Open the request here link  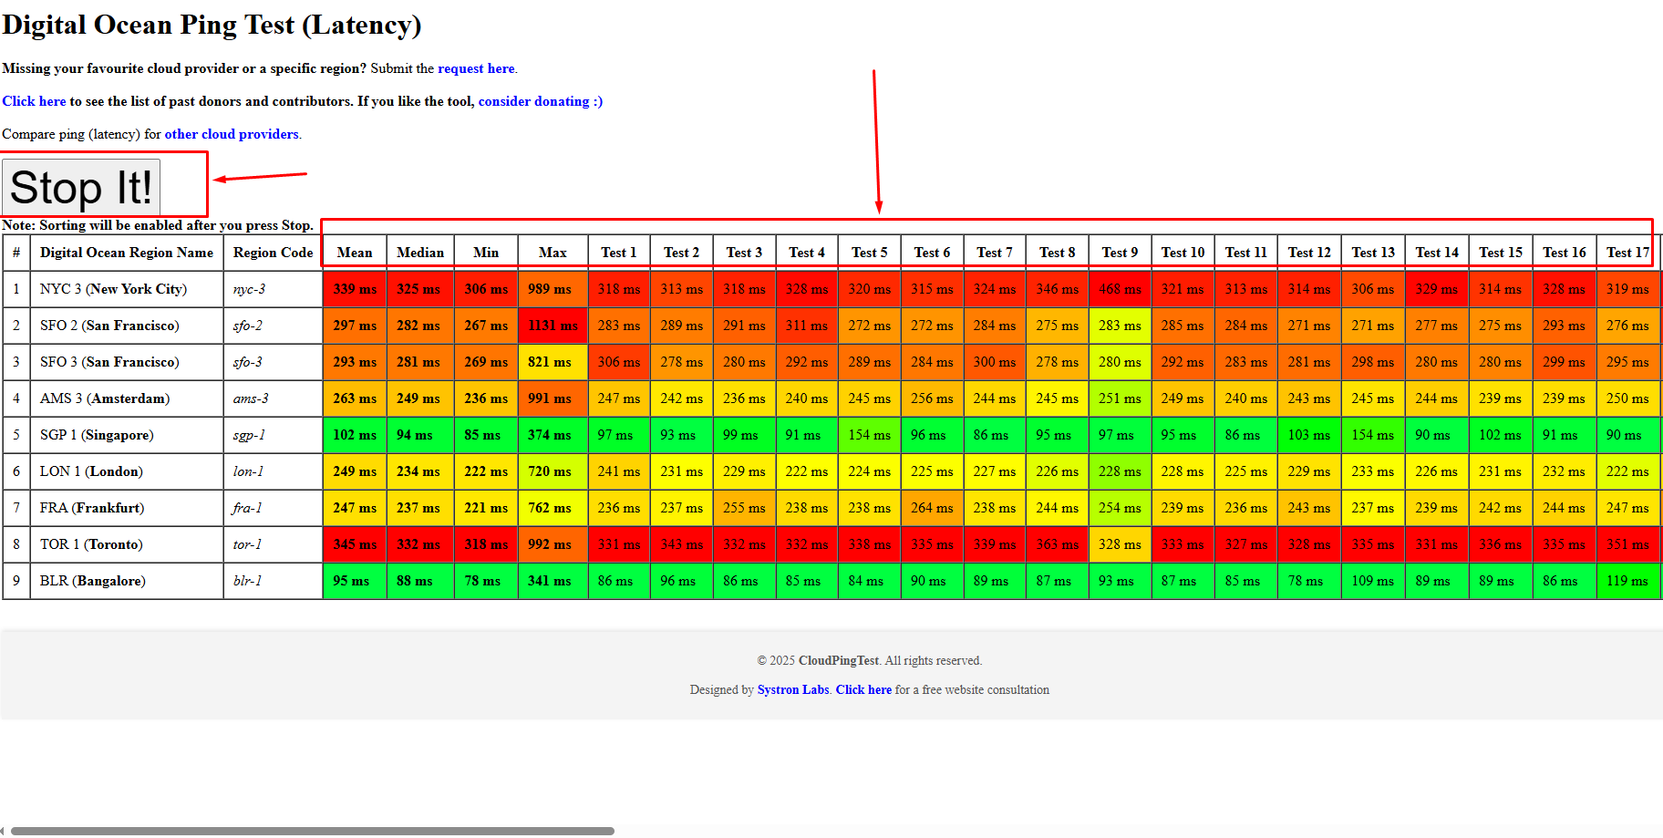tap(476, 68)
